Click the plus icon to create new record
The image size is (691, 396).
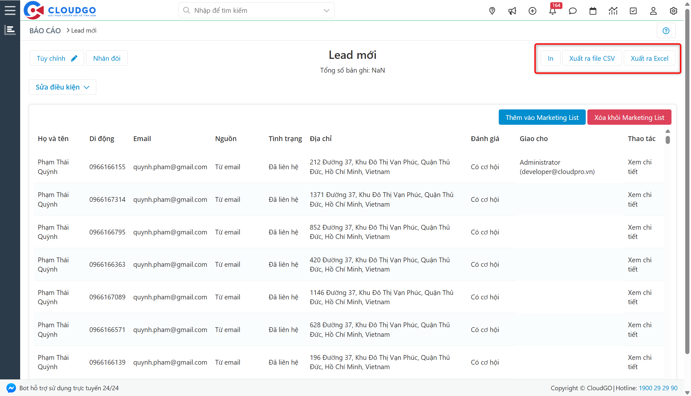(x=532, y=11)
